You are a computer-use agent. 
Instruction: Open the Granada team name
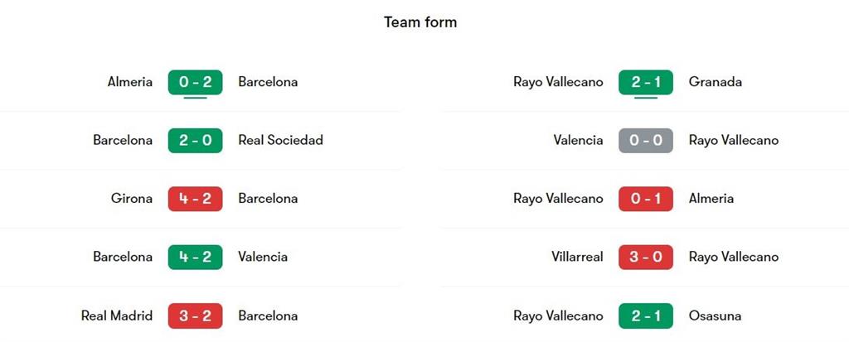pyautogui.click(x=716, y=82)
